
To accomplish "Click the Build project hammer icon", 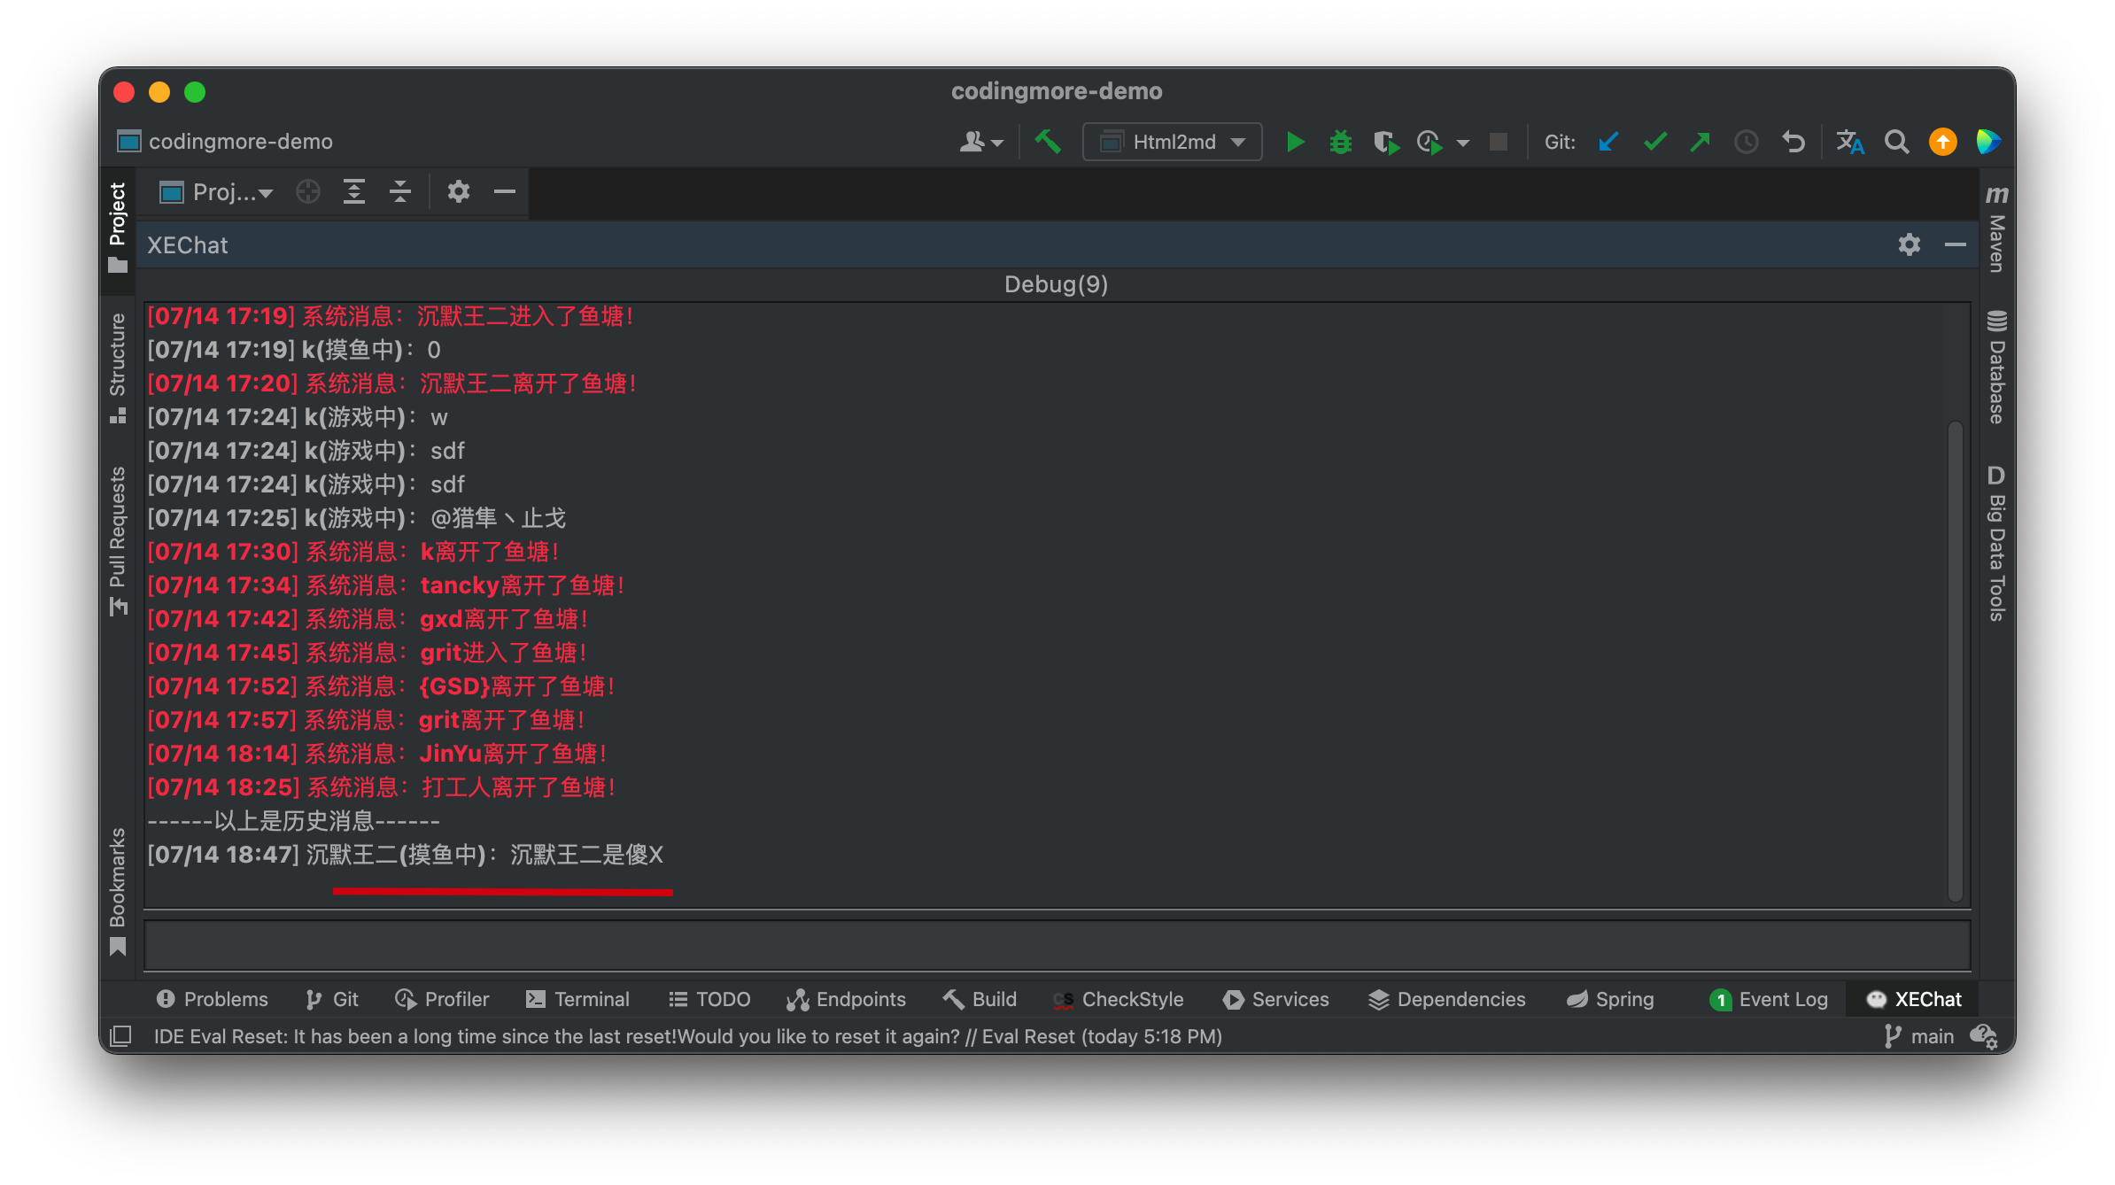I will (1048, 142).
